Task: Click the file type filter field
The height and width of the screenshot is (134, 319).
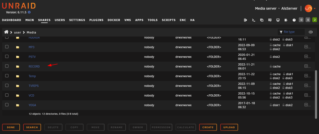Action: (x=291, y=32)
